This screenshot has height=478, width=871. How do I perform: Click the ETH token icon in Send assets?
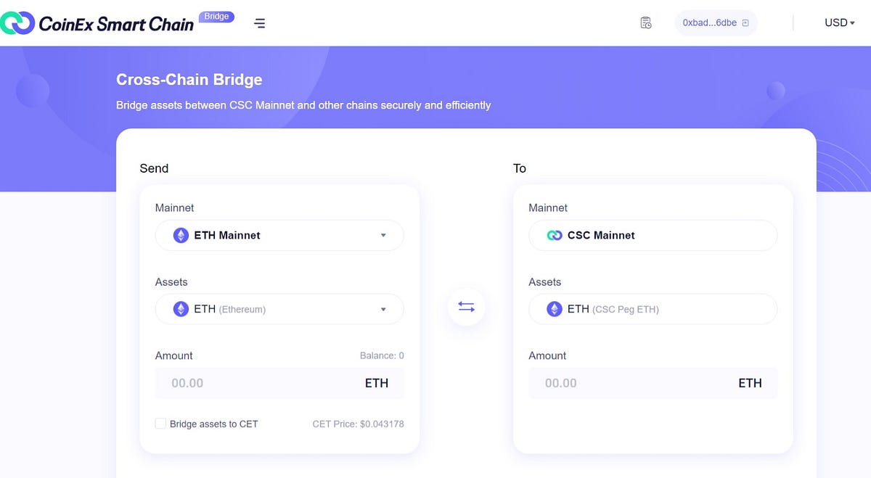180,308
